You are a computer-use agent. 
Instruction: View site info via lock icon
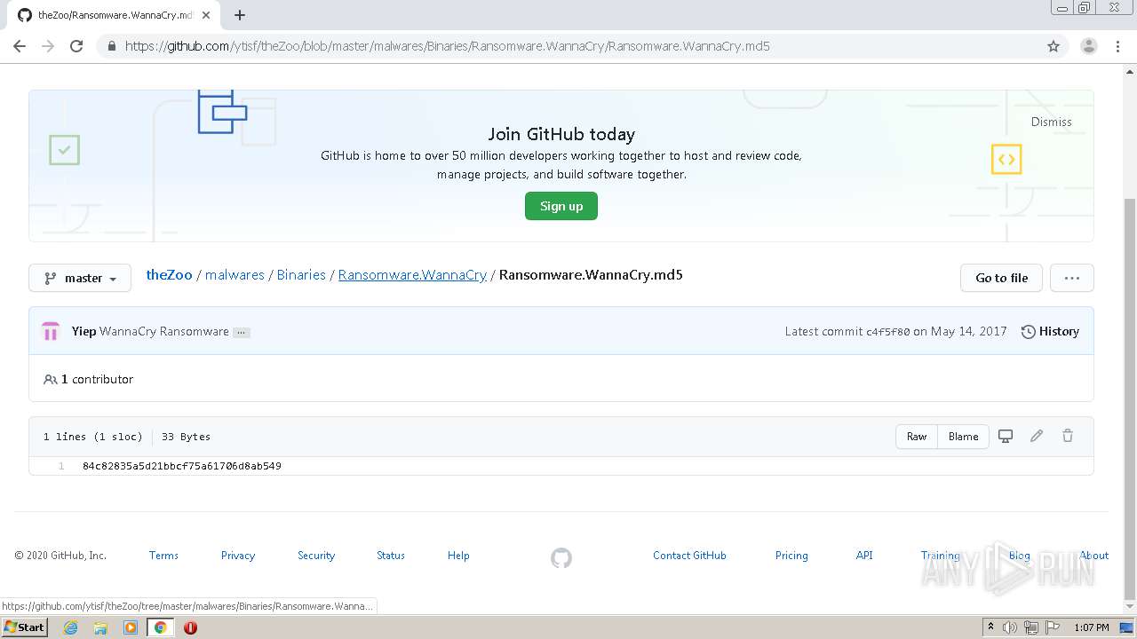pyautogui.click(x=111, y=46)
